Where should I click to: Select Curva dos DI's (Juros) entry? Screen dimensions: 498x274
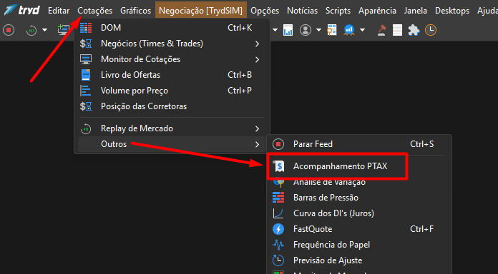point(359,213)
